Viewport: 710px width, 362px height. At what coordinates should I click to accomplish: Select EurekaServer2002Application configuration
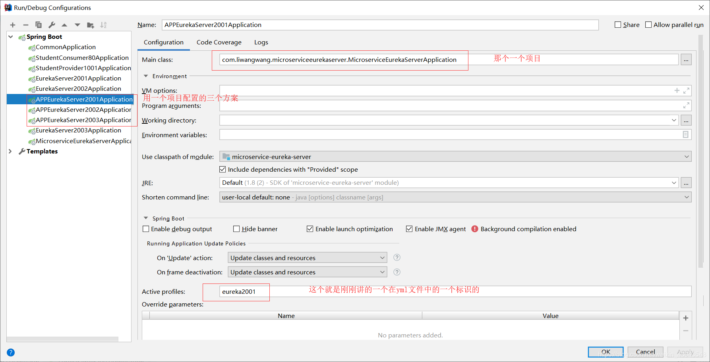78,89
